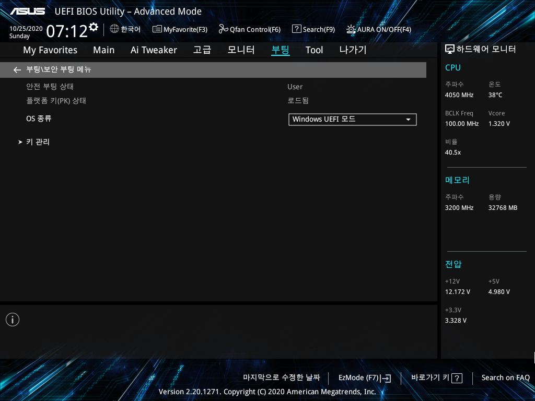Click the 12.172 V value
The image size is (535, 401).
click(x=457, y=292)
